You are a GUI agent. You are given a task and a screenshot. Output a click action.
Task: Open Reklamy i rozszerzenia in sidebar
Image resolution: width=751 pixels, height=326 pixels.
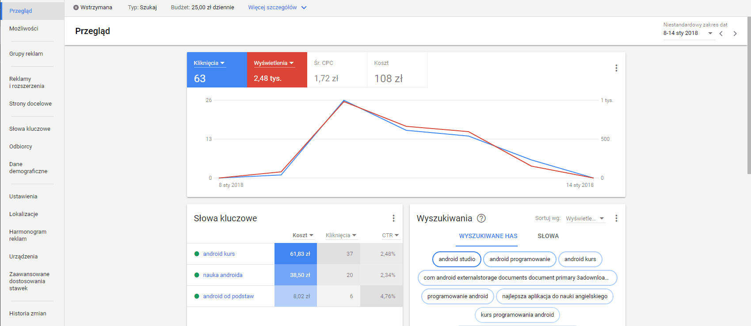[x=27, y=82]
